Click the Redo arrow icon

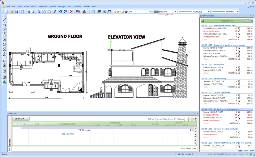coord(65,12)
